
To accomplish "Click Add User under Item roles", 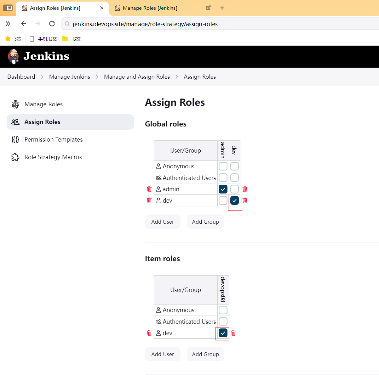I will coord(163,354).
